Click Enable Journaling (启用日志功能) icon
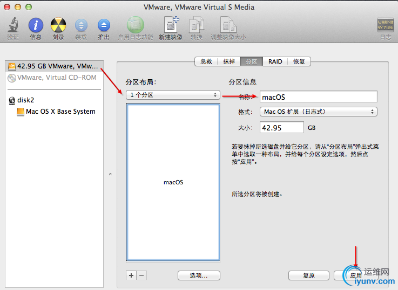Viewport: 398px width, 290px height. (x=136, y=25)
